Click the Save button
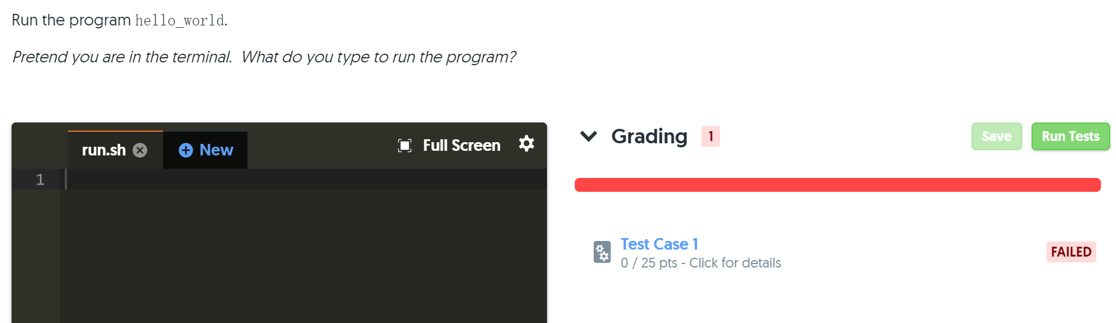 click(997, 136)
